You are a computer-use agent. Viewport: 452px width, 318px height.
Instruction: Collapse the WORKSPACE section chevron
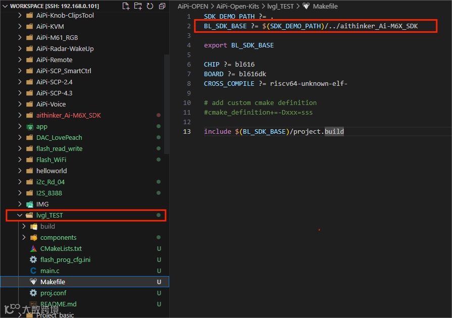click(x=5, y=6)
